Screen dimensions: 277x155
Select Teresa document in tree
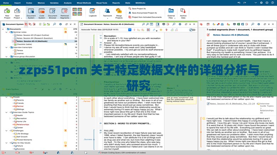tap(20, 50)
